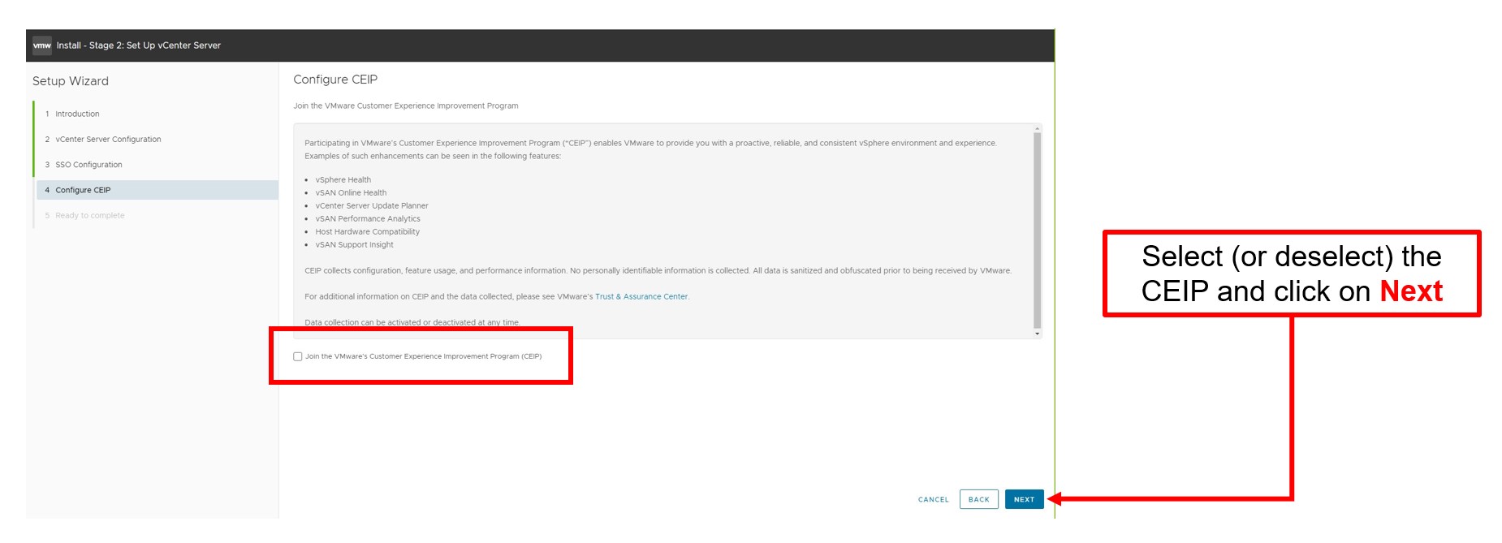This screenshot has height=543, width=1502.
Task: Click the CANCEL button
Action: (x=933, y=500)
